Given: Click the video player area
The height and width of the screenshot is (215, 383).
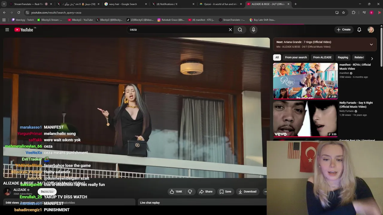Looking at the screenshot, I should (136, 107).
